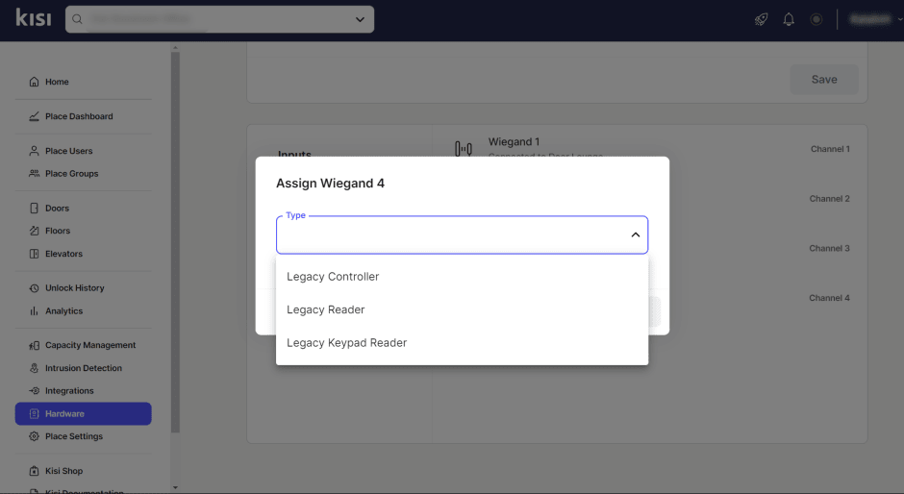Click the search magnifier icon in top bar
Image resolution: width=904 pixels, height=494 pixels.
point(77,19)
